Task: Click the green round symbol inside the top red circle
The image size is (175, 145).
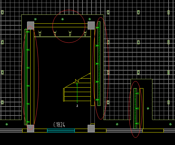Action: click(63, 19)
